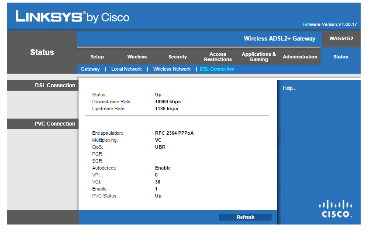
Task: Click the Linksys by Cisco logo
Action: click(72, 17)
